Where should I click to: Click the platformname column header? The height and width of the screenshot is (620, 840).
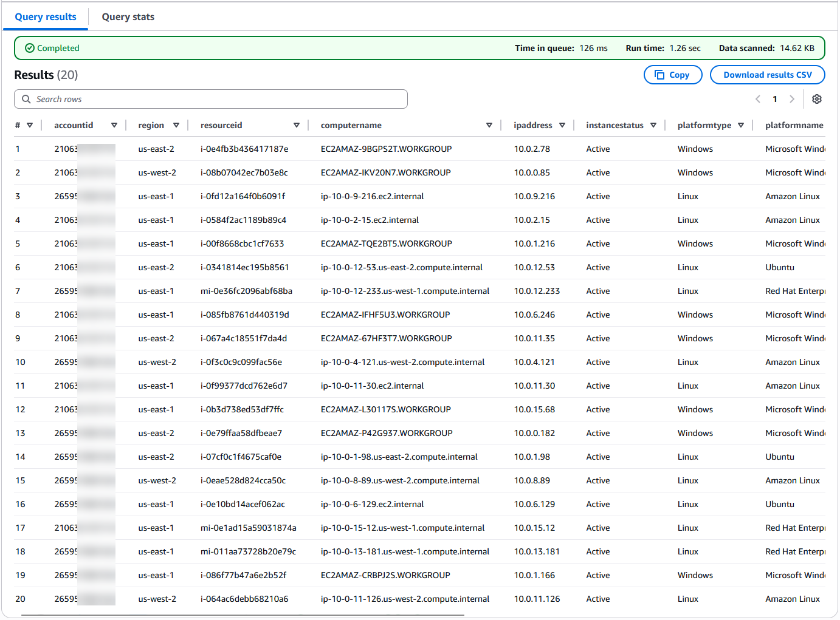click(794, 125)
